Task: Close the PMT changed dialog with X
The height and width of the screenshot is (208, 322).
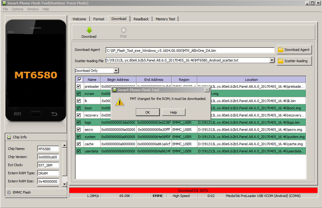Action: (x=207, y=90)
